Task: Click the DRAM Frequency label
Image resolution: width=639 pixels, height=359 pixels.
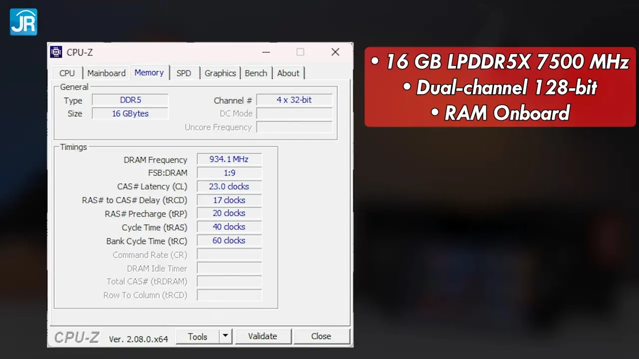Action: coord(155,160)
